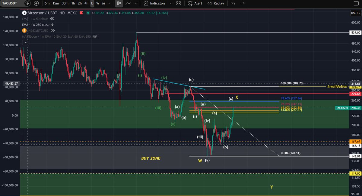Select the yellow Y wave label

click(x=271, y=187)
